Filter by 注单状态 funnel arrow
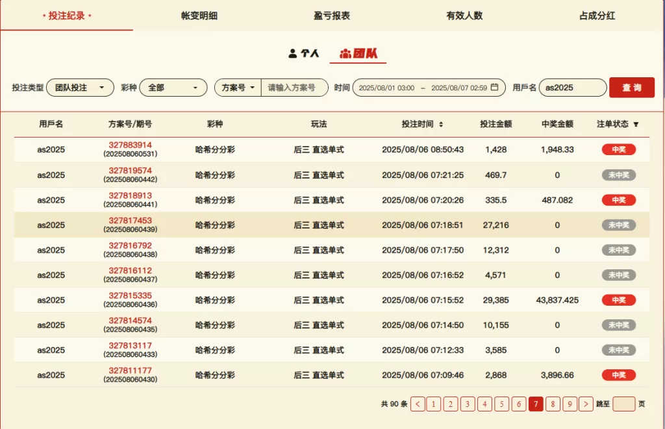Image resolution: width=665 pixels, height=429 pixels. click(x=636, y=124)
